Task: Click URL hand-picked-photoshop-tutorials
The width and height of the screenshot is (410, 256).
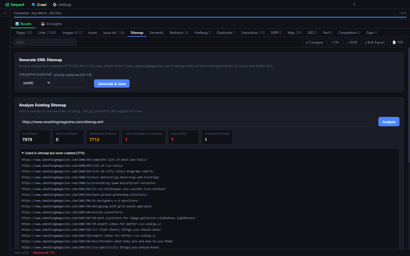Action: [84, 195]
